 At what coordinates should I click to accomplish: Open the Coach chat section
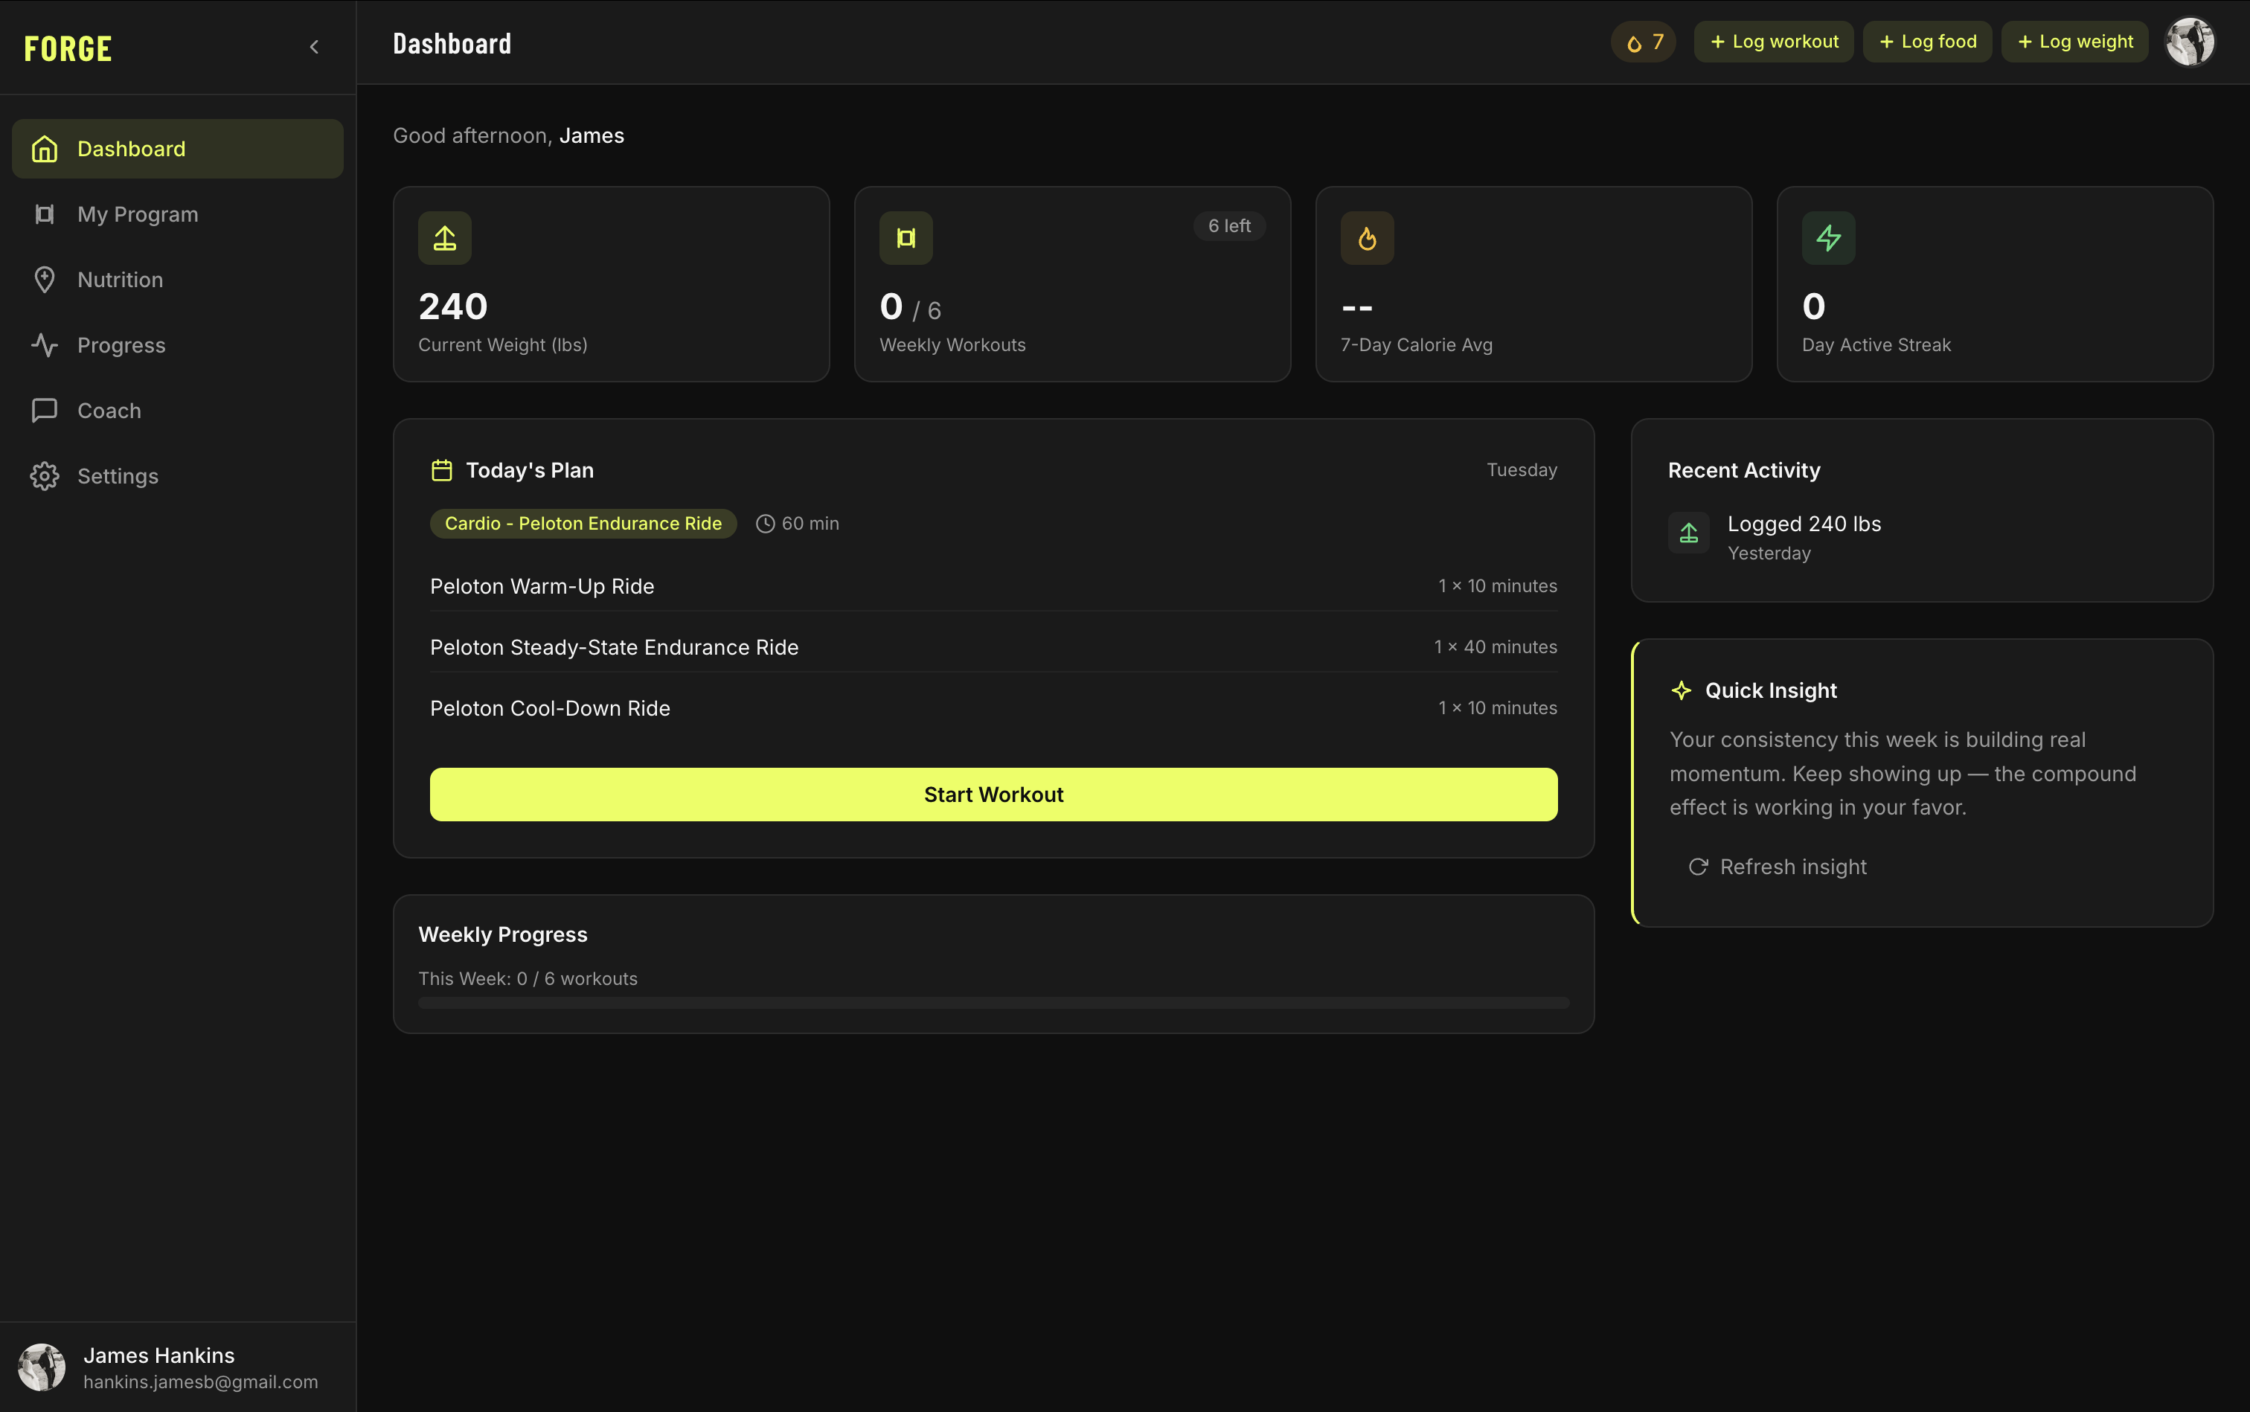(109, 411)
